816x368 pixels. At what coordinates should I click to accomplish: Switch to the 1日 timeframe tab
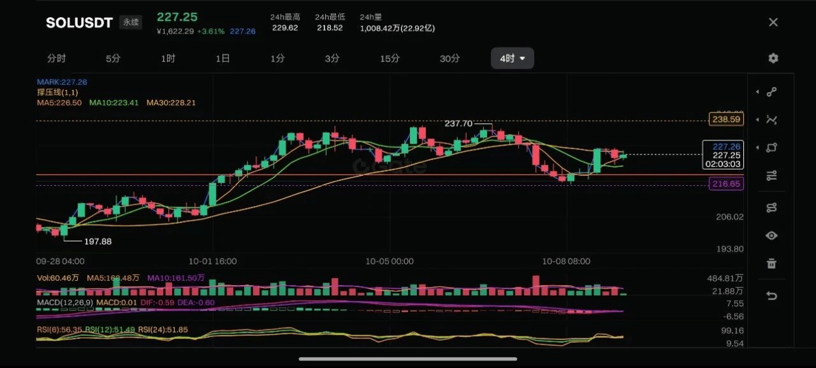[223, 58]
